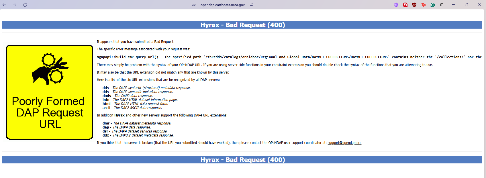
Task: Click the 'It appears that you have submitted' line
Action: [136, 42]
